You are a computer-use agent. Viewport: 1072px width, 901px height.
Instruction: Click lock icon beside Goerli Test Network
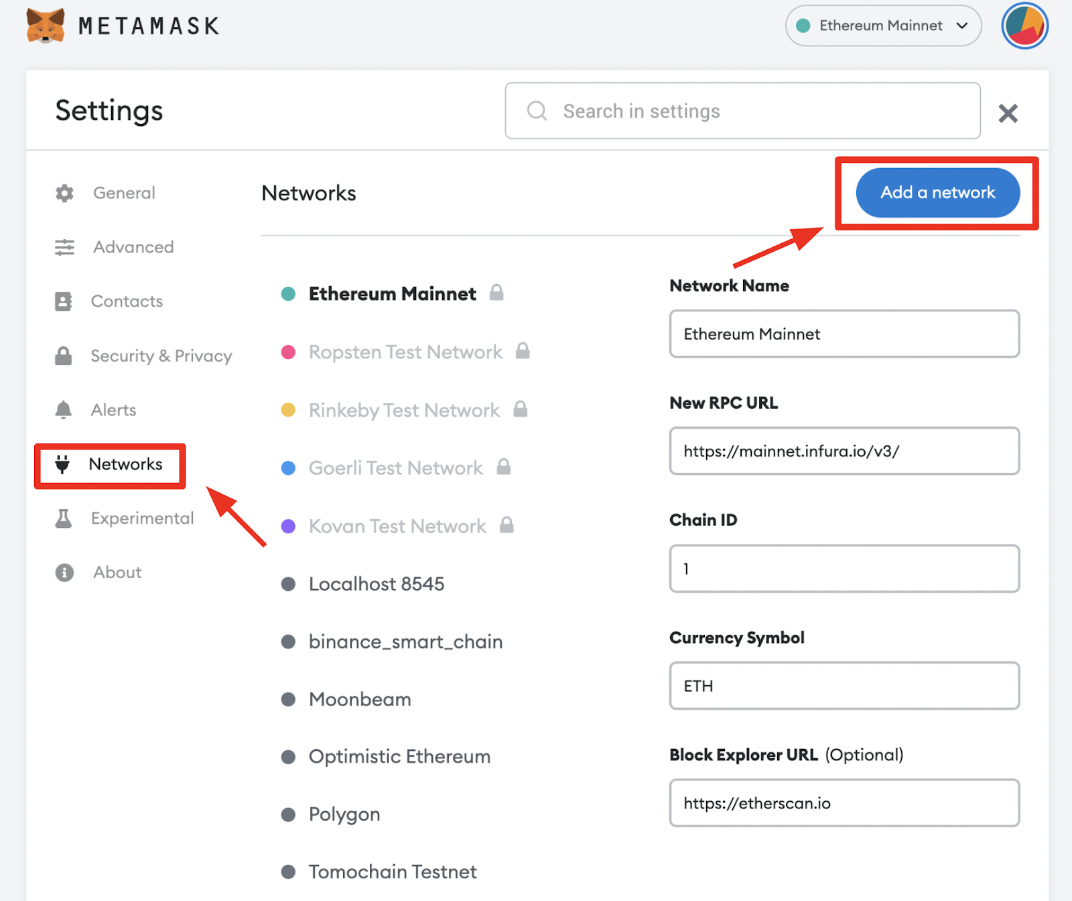pos(504,466)
